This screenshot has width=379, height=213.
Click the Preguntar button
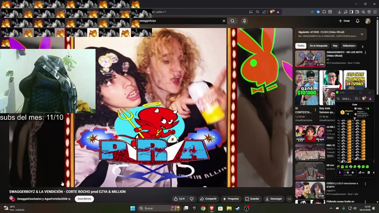(231, 199)
